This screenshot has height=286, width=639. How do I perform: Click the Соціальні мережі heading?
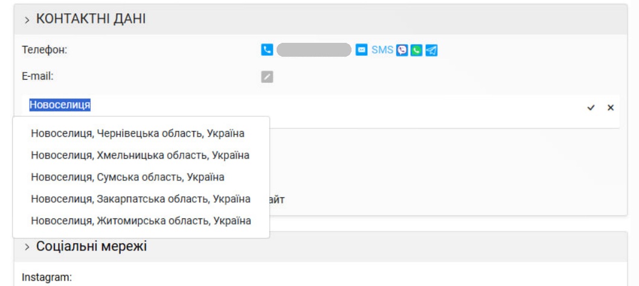click(x=92, y=247)
